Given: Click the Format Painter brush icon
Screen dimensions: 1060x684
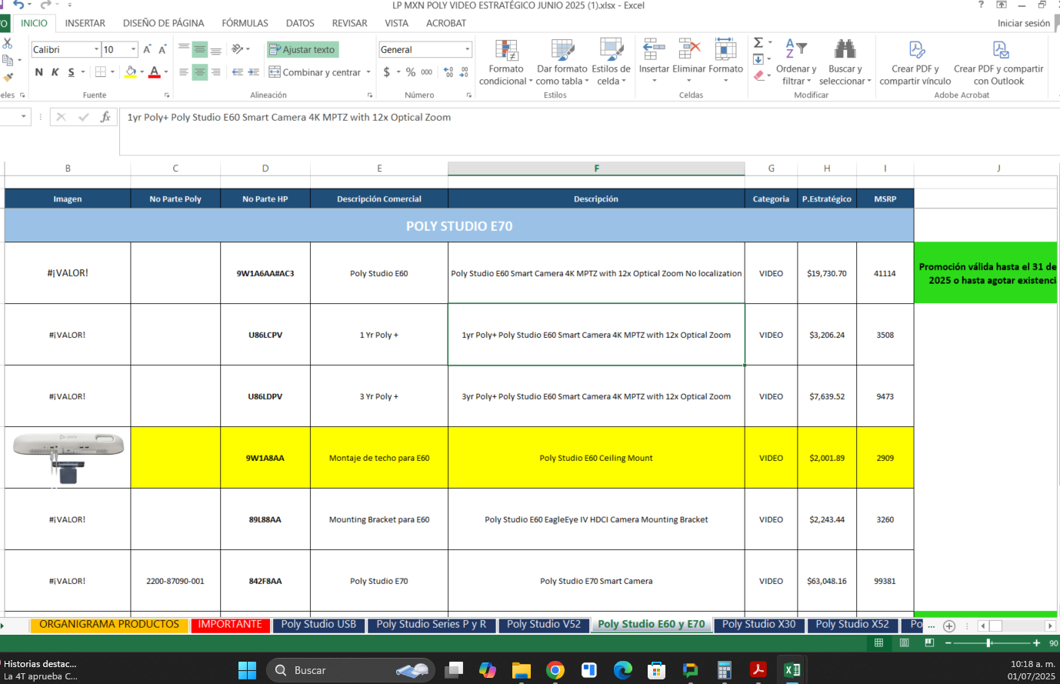Looking at the screenshot, I should coord(8,77).
